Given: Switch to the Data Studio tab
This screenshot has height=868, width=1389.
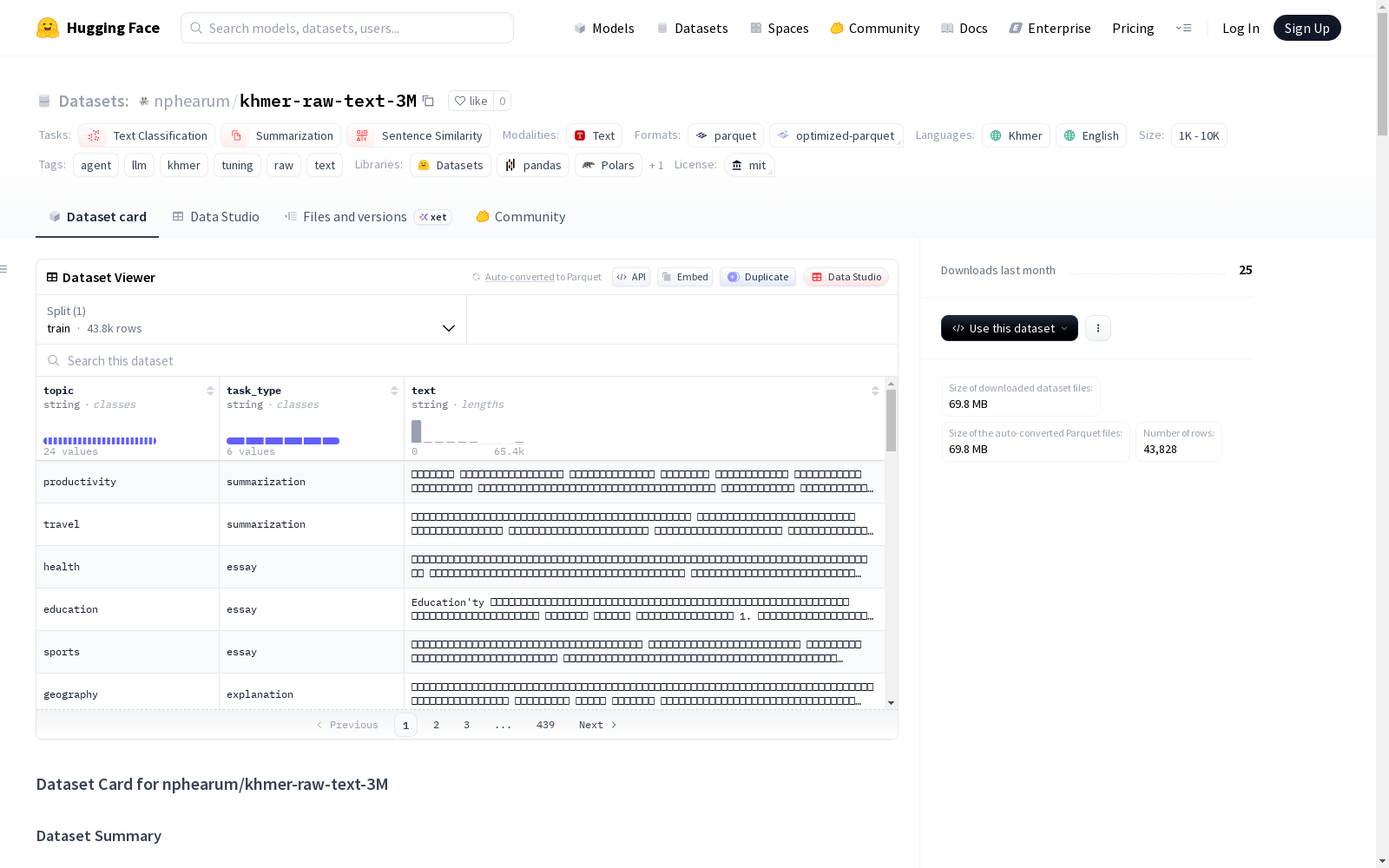Looking at the screenshot, I should coord(216,217).
